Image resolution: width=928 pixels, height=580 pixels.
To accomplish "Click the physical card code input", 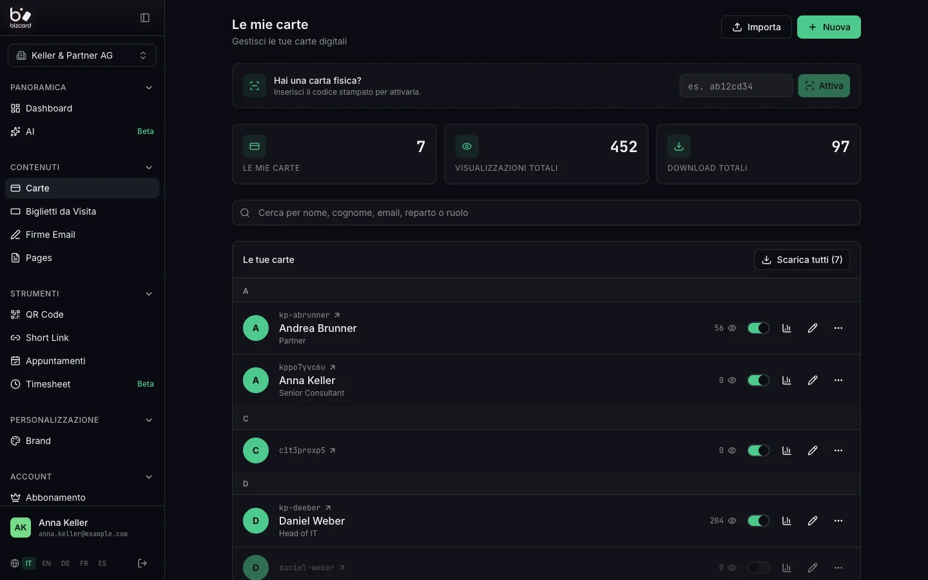I will pos(736,86).
